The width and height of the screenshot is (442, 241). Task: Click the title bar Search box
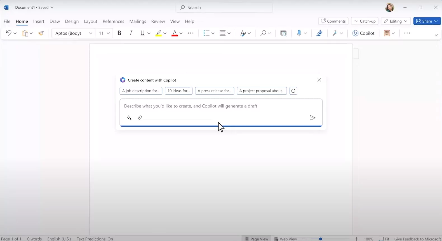(224, 8)
